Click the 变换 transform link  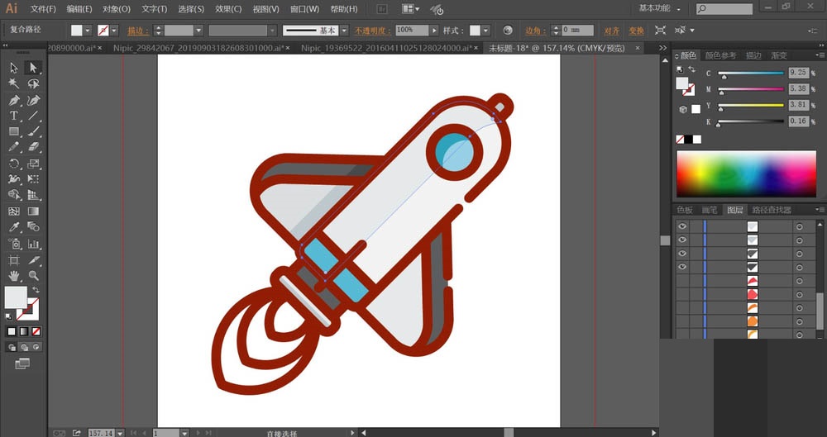636,31
